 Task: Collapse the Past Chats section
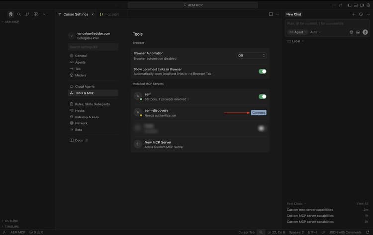(x=296, y=204)
